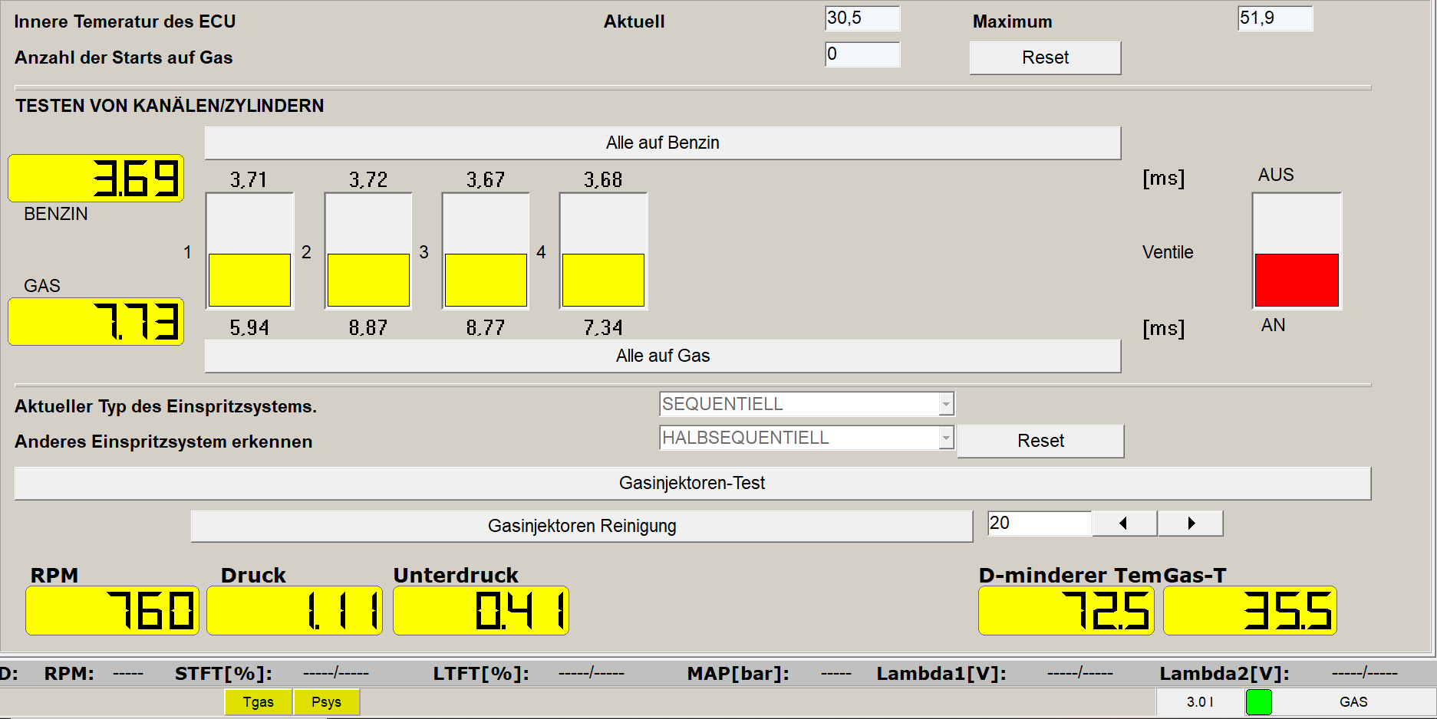Click the Tgas status indicator

point(259,702)
